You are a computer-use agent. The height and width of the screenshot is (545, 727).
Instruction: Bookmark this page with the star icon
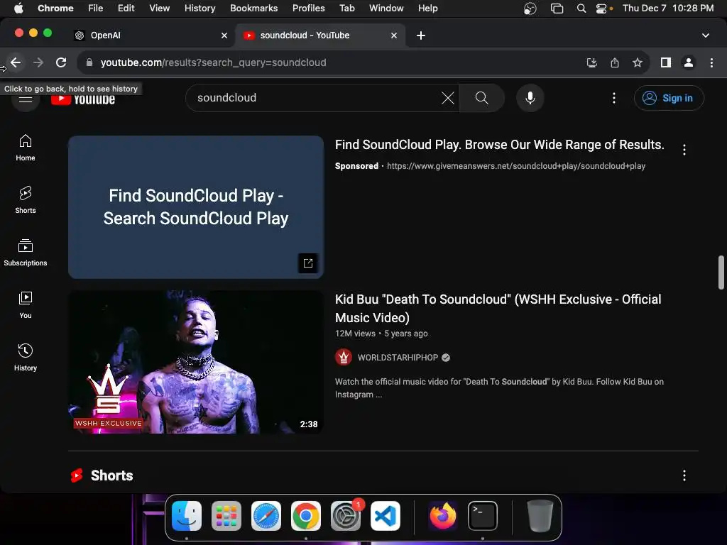[638, 62]
